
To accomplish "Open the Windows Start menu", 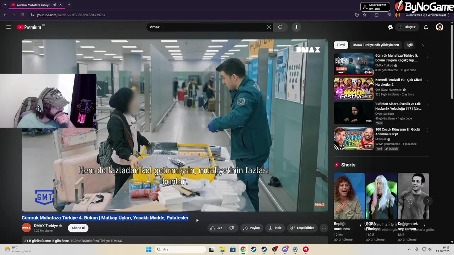I will click(149, 250).
